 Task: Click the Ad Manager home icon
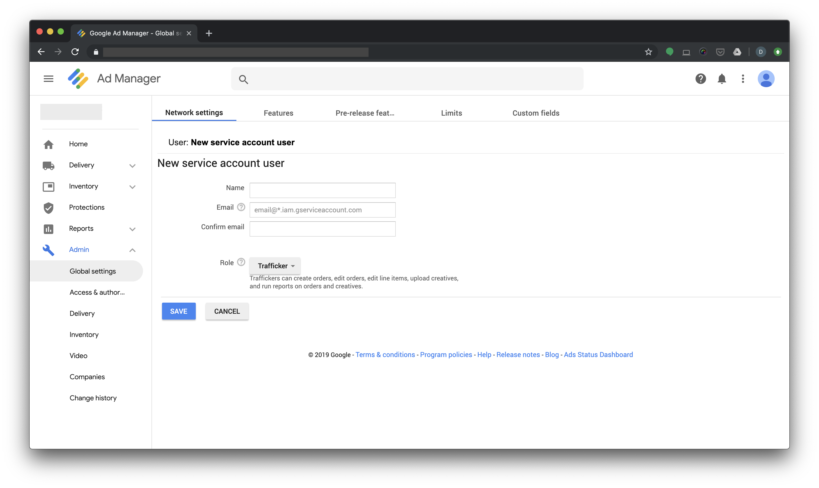pyautogui.click(x=78, y=78)
